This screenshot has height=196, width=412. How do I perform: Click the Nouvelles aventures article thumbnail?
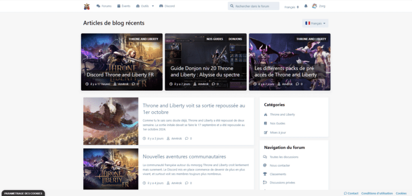pos(111,169)
